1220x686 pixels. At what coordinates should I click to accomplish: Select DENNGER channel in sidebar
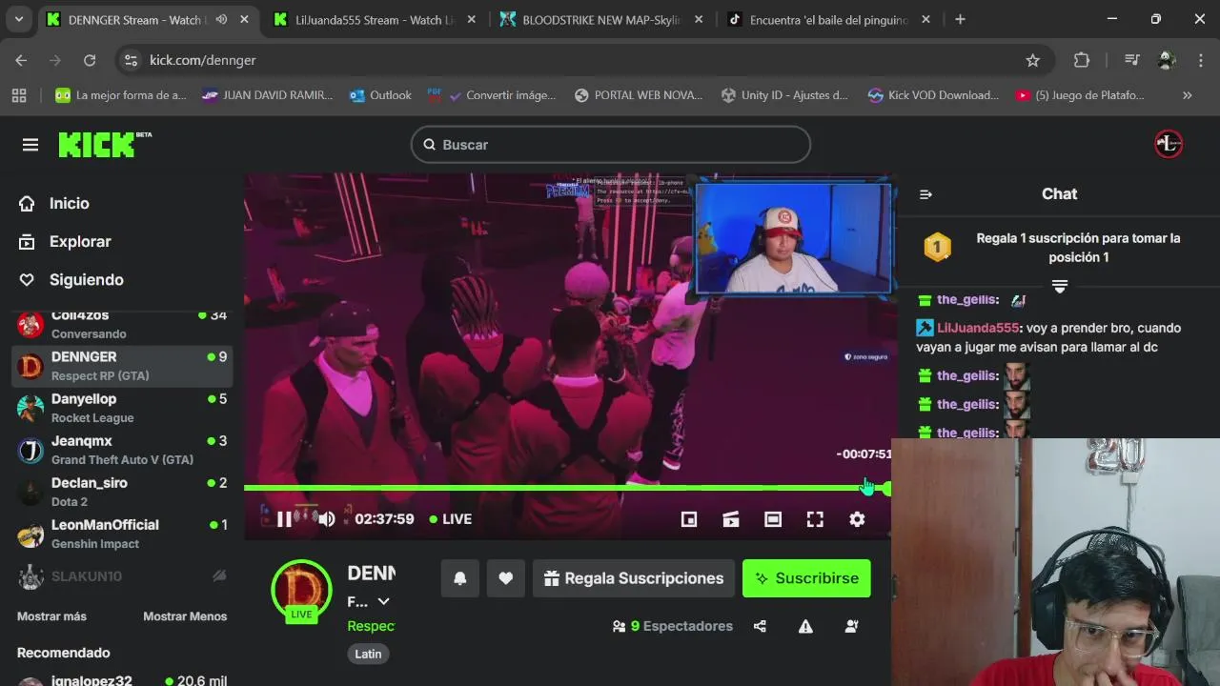pos(122,366)
